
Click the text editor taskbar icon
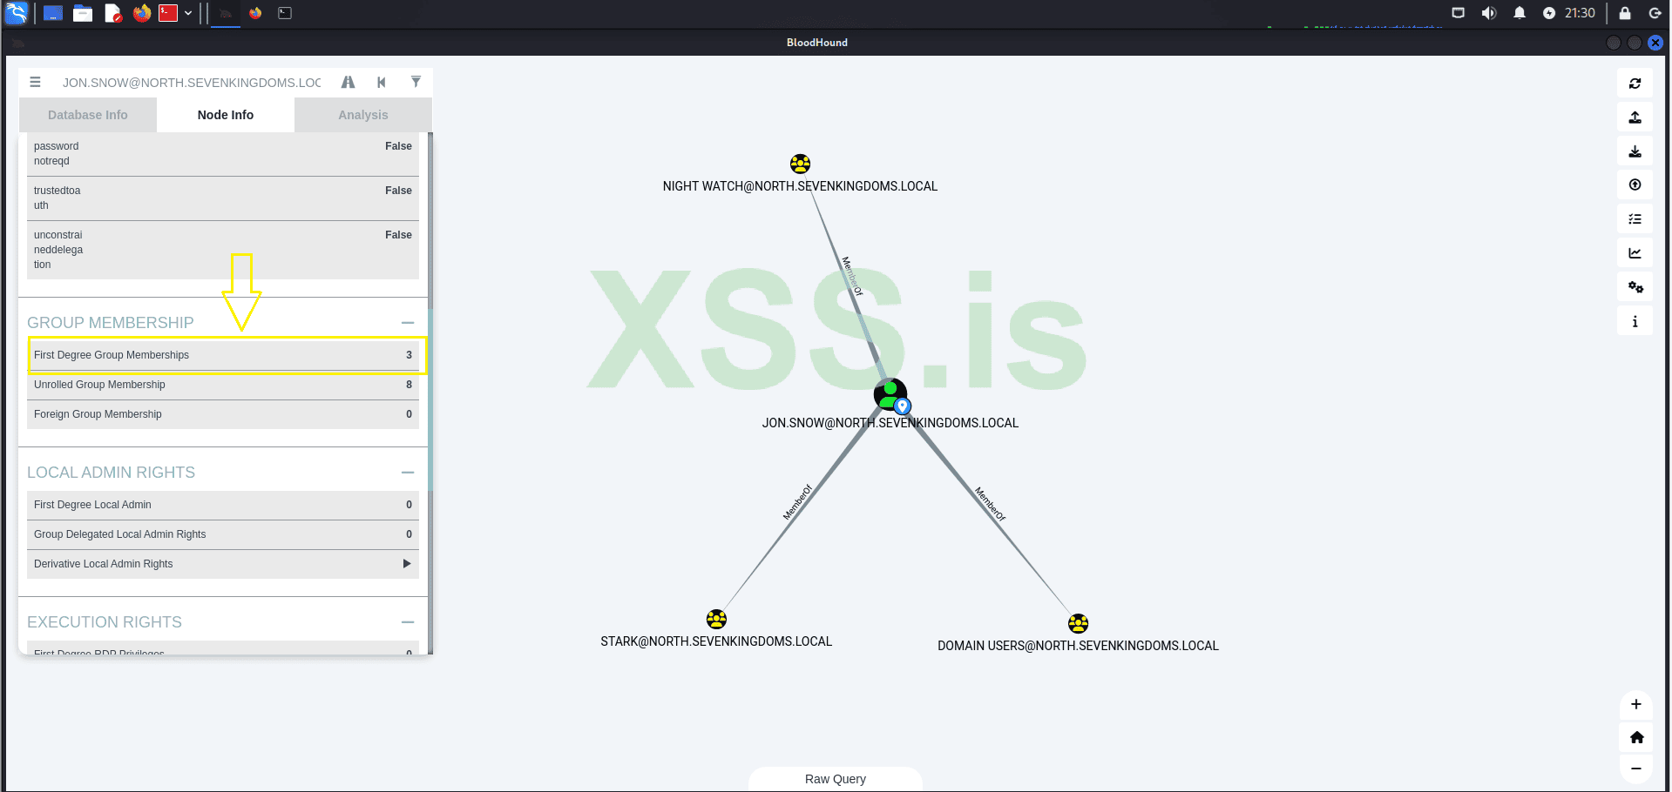coord(112,13)
